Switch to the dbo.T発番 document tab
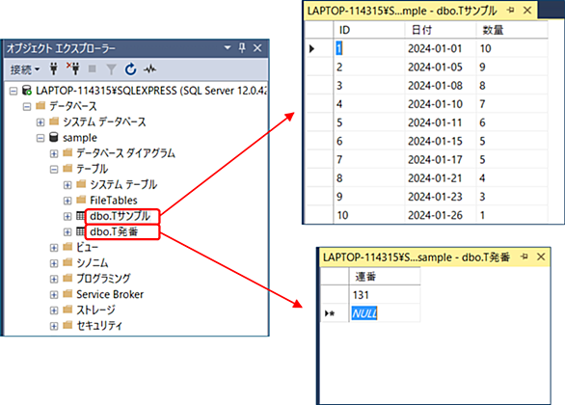The height and width of the screenshot is (405, 565). [x=417, y=257]
